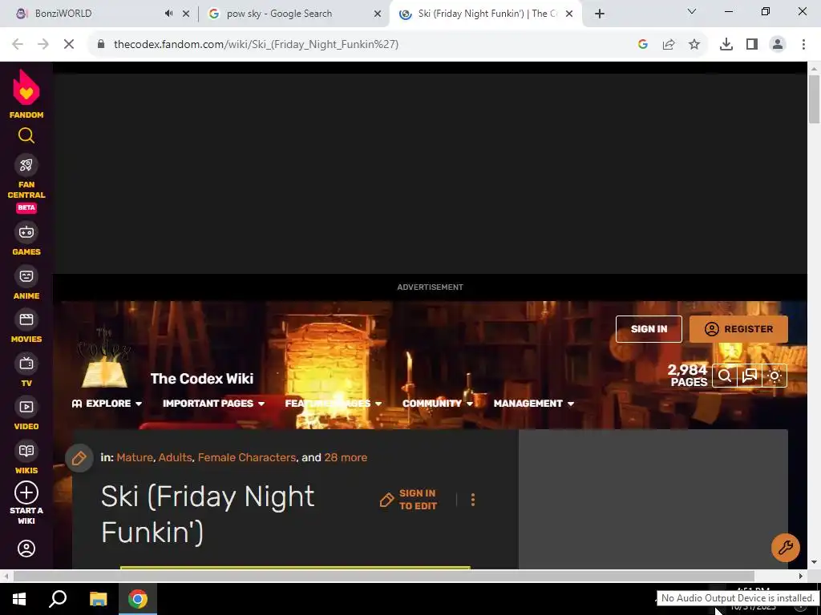
Task: Click The Codex Wiki title link
Action: [201, 379]
